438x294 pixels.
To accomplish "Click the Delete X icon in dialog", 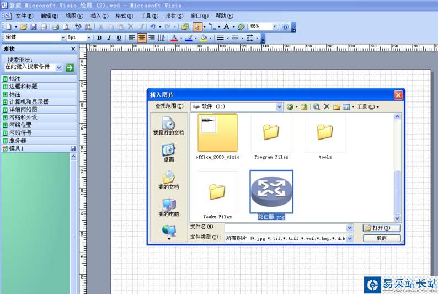I will pos(326,106).
